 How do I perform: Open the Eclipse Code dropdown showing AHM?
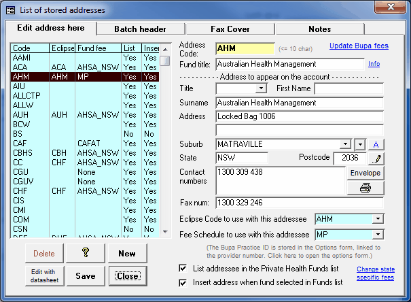(378, 219)
